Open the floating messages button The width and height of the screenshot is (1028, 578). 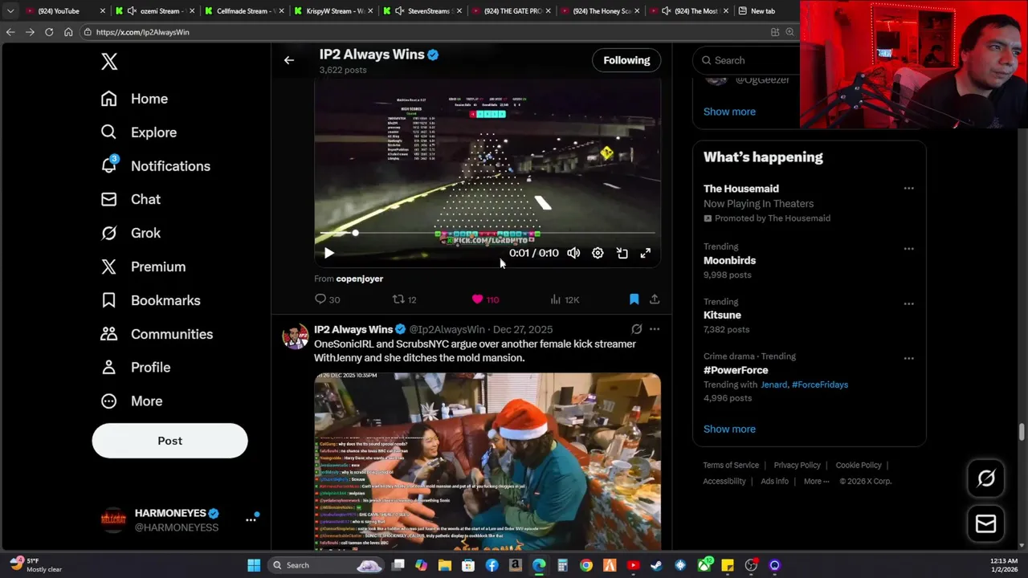[x=986, y=524]
